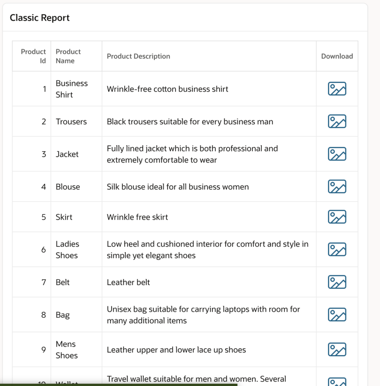Click the Bag row download icon

(337, 315)
